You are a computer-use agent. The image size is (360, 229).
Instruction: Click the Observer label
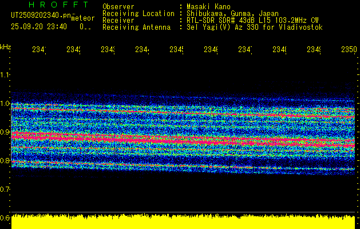coord(118,6)
